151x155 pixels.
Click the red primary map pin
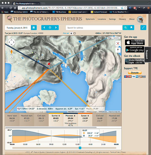(49, 64)
